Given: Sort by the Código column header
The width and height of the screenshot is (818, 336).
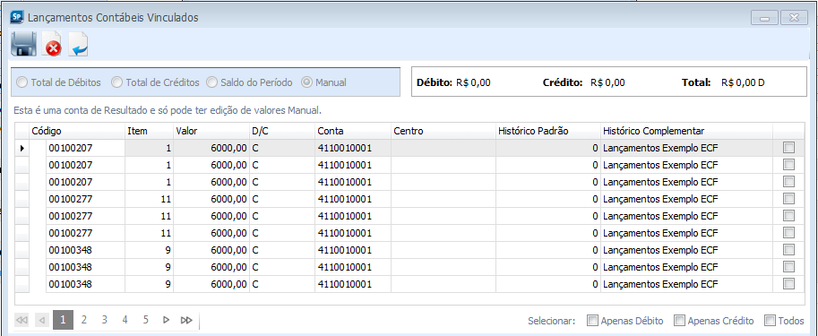Looking at the screenshot, I should tap(77, 131).
